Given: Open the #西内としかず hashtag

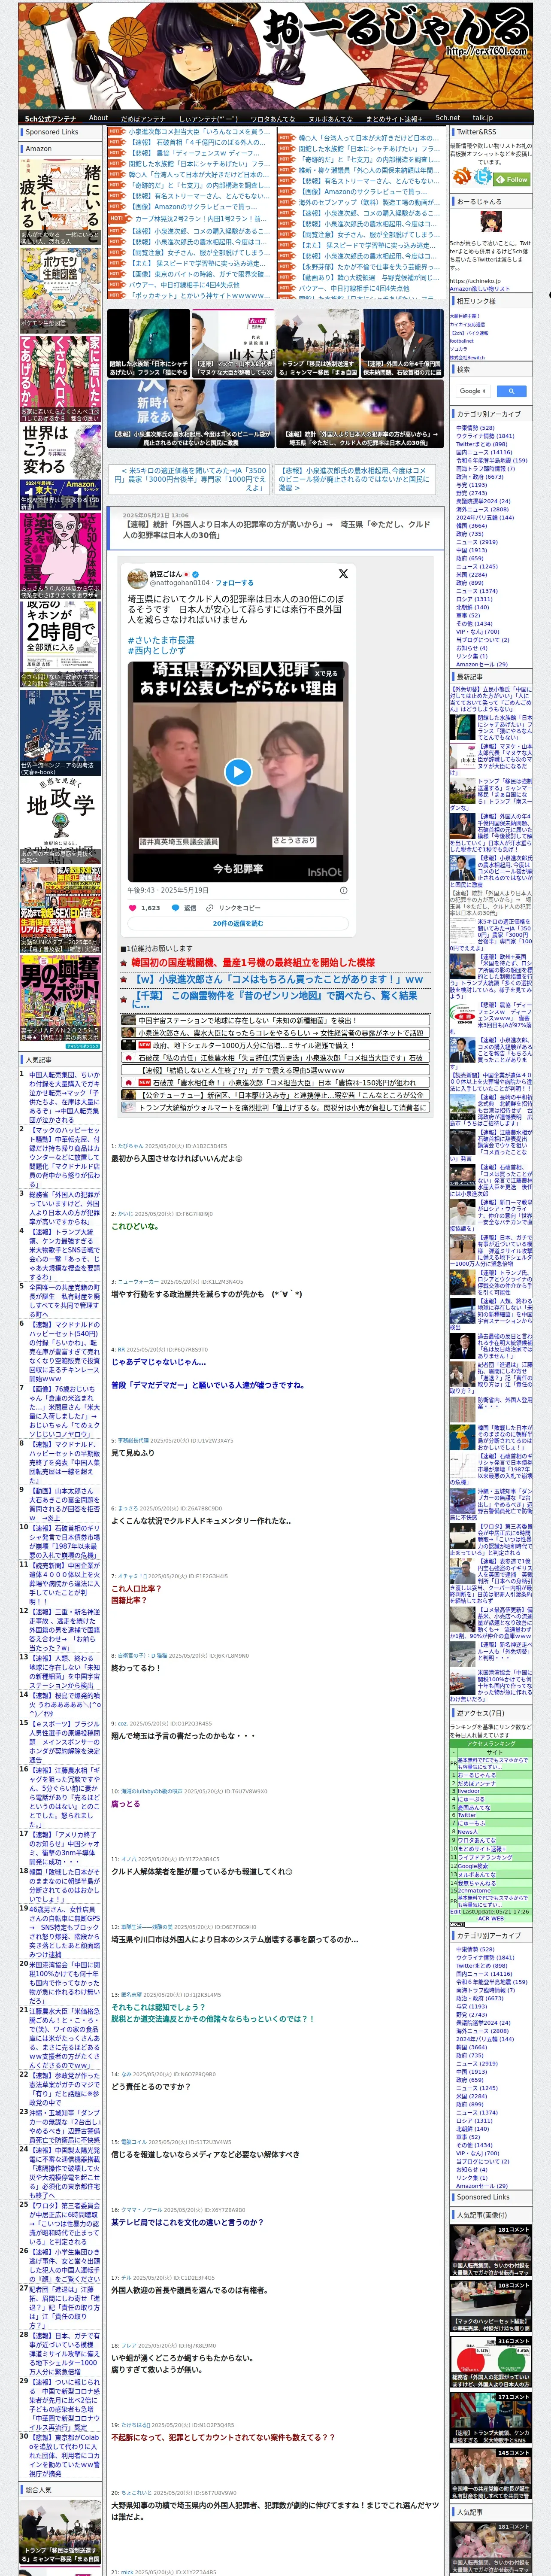Looking at the screenshot, I should pyautogui.click(x=158, y=651).
